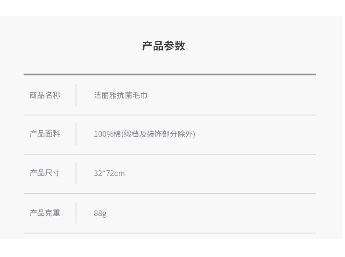Click the 产品参数 heading

163,46
